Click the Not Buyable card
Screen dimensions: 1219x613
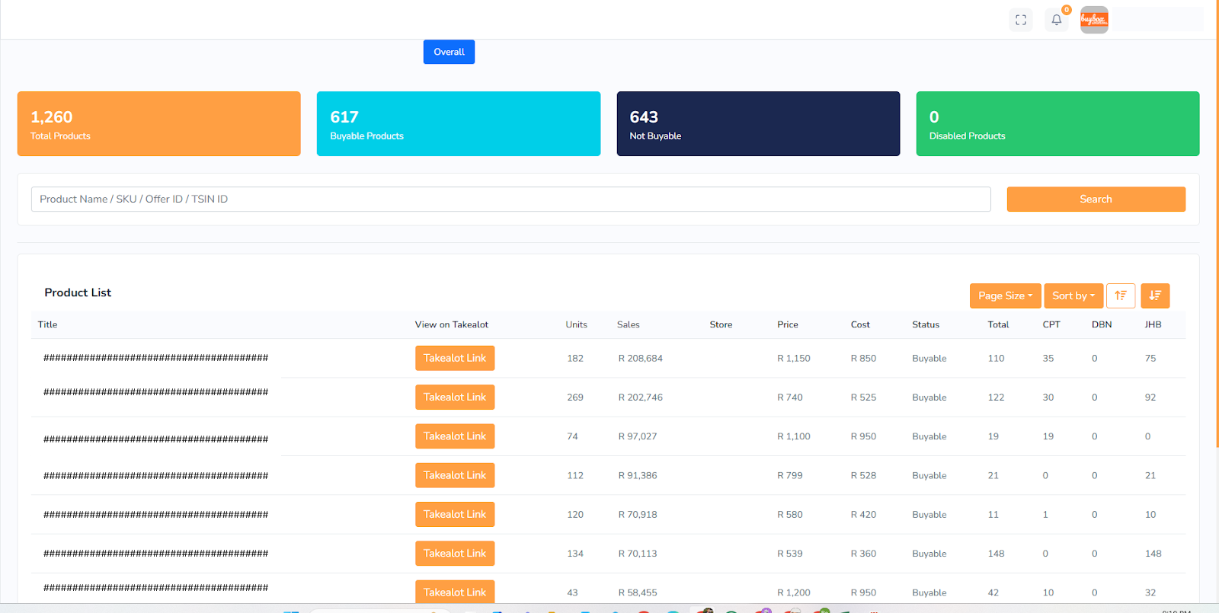tap(758, 124)
